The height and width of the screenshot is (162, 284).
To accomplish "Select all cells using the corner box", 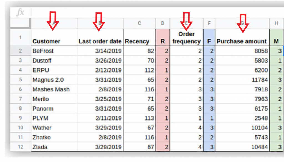I will (x=21, y=23).
